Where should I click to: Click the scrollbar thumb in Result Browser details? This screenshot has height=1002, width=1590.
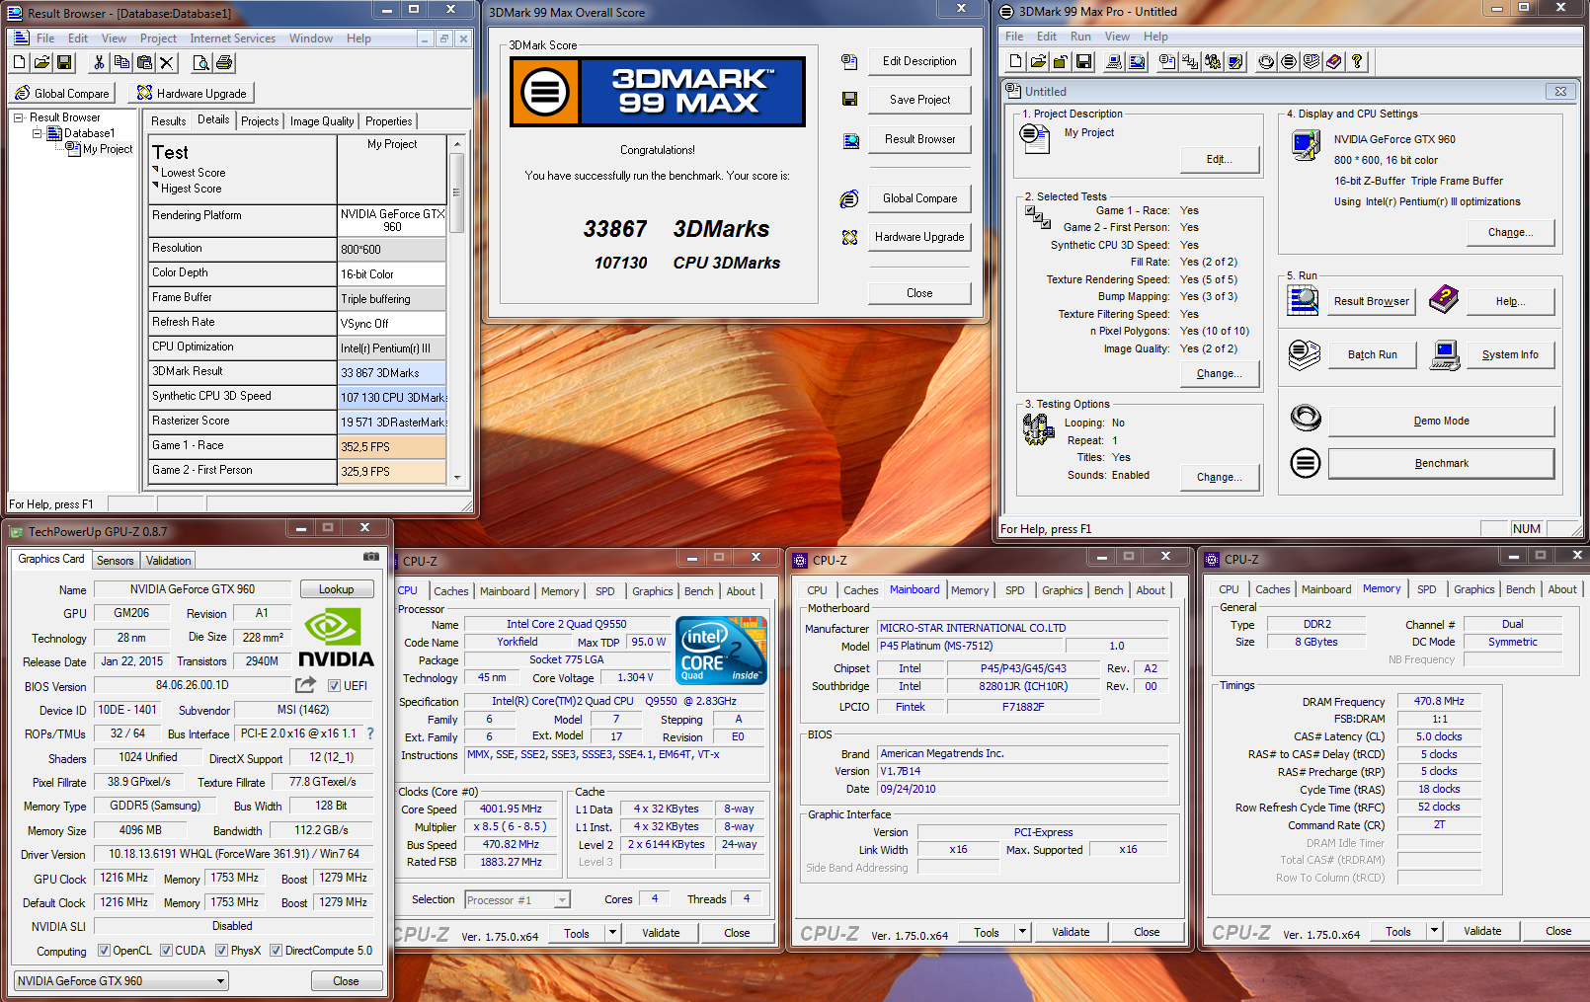point(456,193)
